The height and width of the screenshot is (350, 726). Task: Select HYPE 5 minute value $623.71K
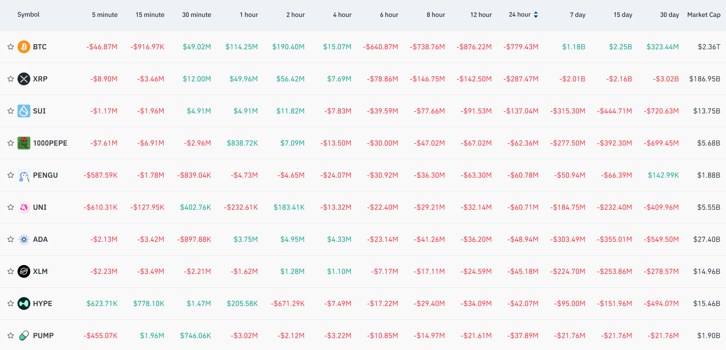(102, 303)
